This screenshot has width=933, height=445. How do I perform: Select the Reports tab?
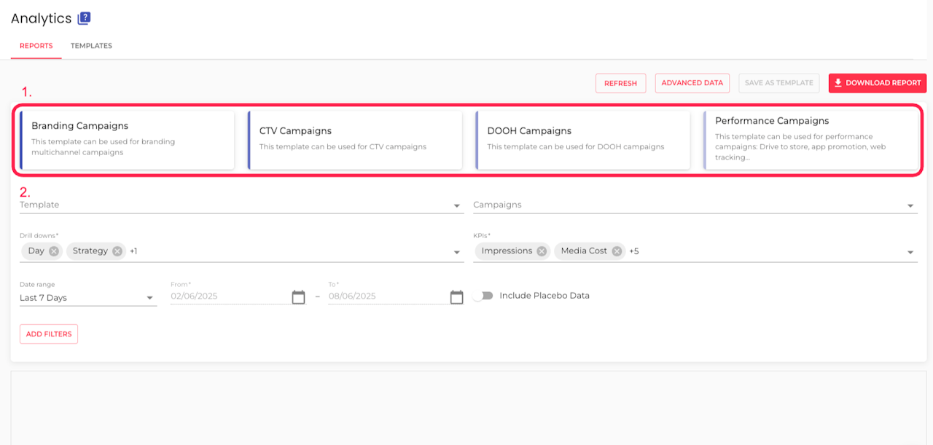(x=36, y=46)
